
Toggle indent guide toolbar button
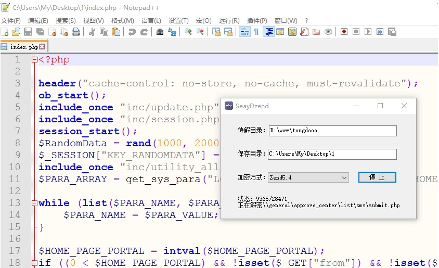point(268,32)
